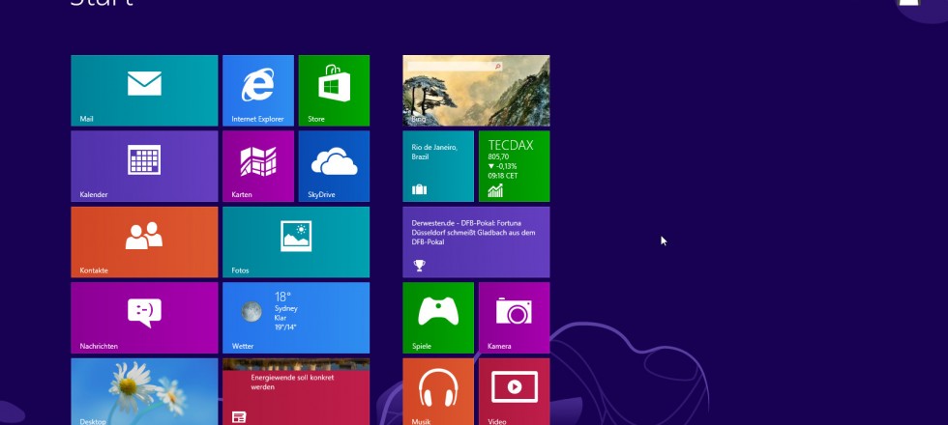Open the Fotos tile
The width and height of the screenshot is (948, 425).
coord(296,242)
